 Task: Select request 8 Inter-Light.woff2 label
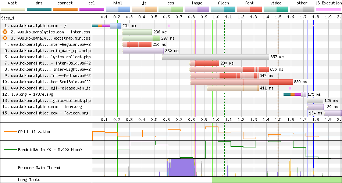(x=47, y=69)
